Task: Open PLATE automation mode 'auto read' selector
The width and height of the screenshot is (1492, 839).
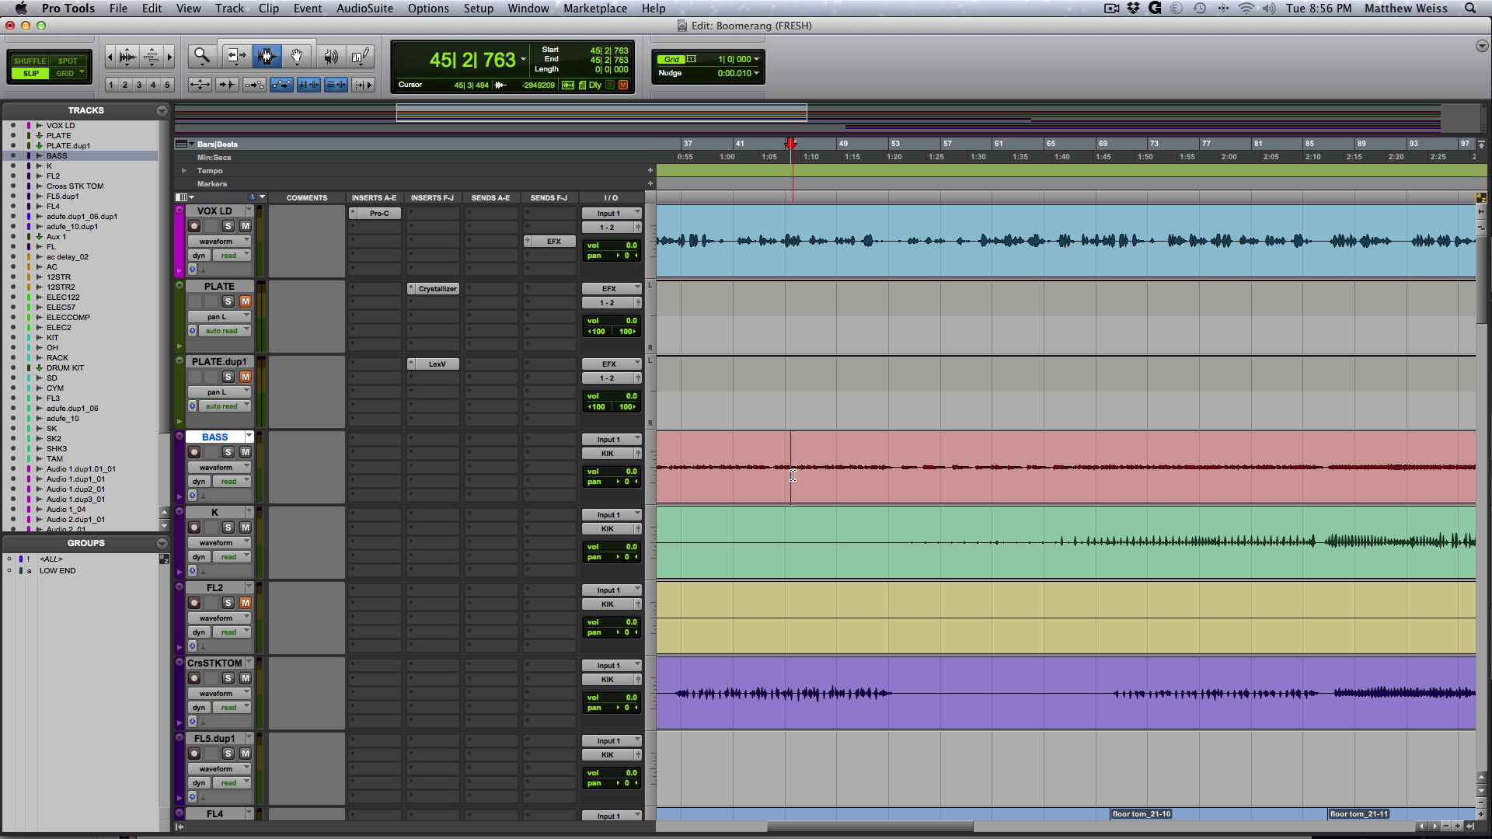Action: (225, 331)
